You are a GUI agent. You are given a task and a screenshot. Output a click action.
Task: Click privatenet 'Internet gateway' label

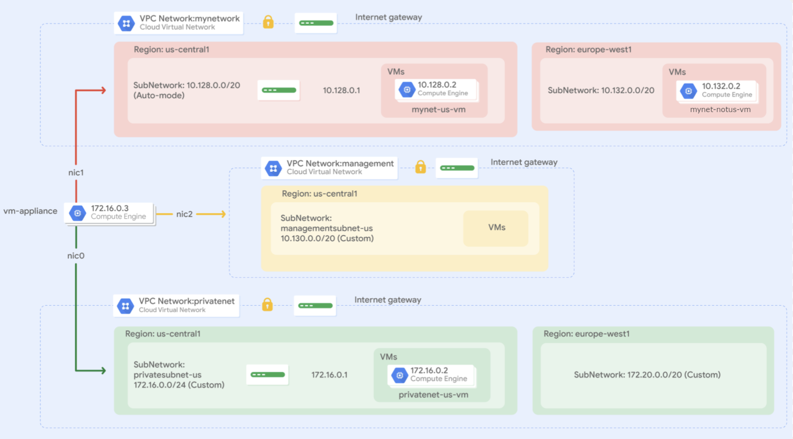coord(388,300)
